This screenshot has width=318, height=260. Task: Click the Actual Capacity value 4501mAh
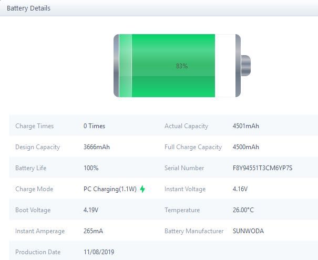[246, 126]
